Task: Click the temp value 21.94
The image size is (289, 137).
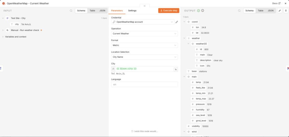Action: click(206, 82)
